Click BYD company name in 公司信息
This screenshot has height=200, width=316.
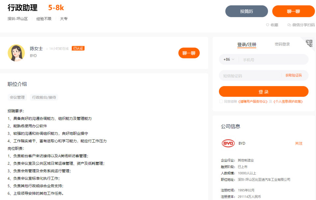click(x=242, y=143)
